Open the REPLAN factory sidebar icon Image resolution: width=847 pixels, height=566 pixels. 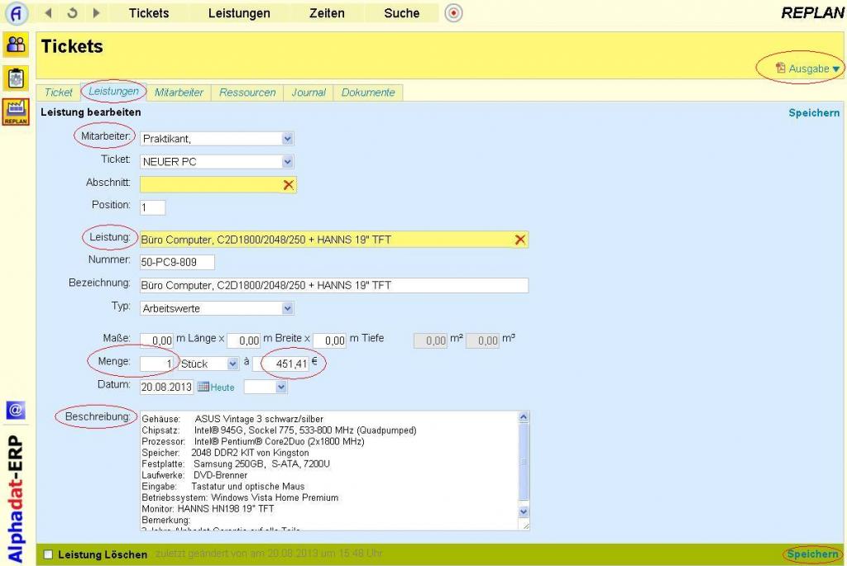pos(17,112)
